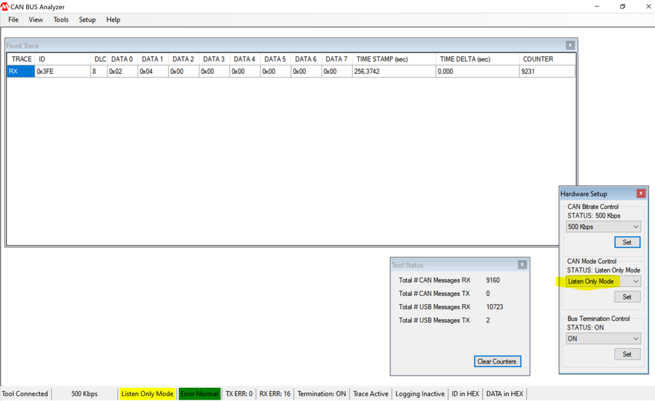
Task: Click the time delta value 0.000
Action: point(477,71)
